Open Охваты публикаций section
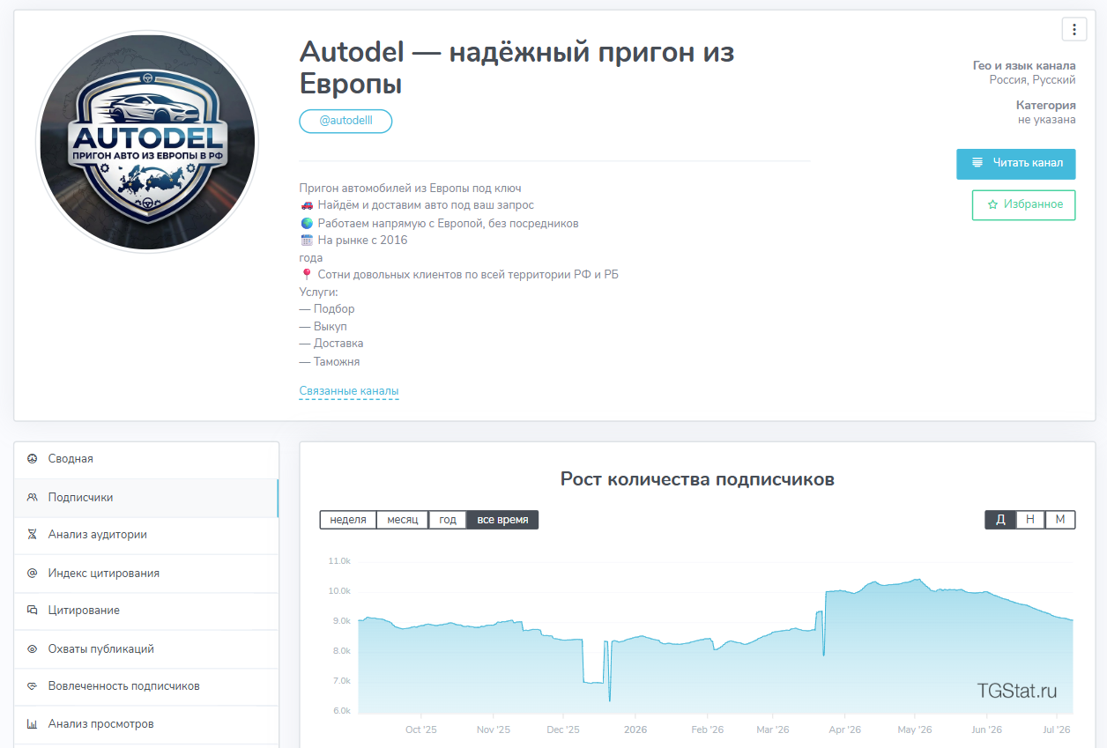 (146, 649)
